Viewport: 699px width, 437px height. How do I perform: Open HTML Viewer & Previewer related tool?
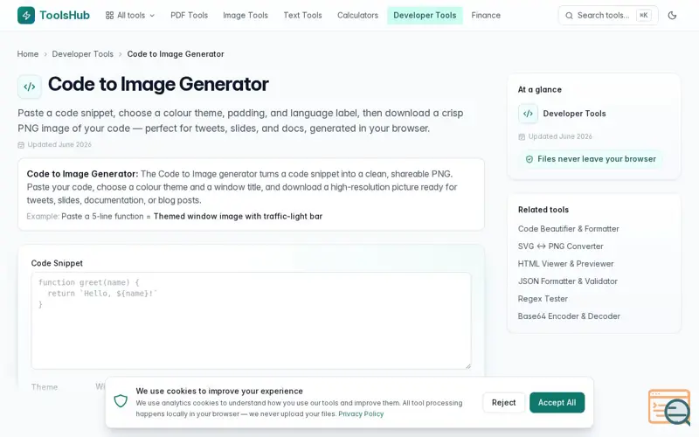(x=565, y=264)
